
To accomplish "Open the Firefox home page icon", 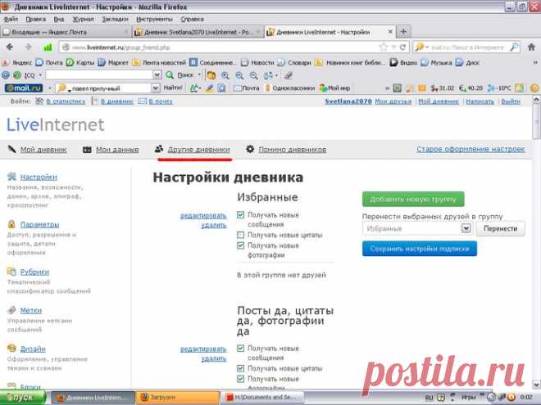I will tap(531, 47).
